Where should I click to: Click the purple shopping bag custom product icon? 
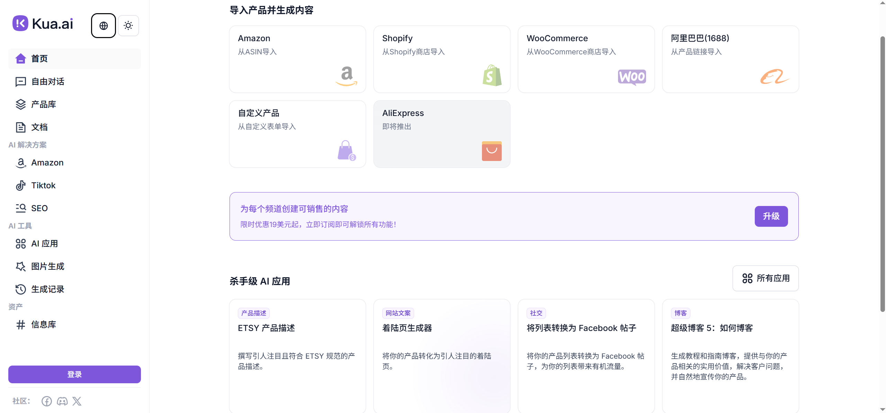point(347,151)
